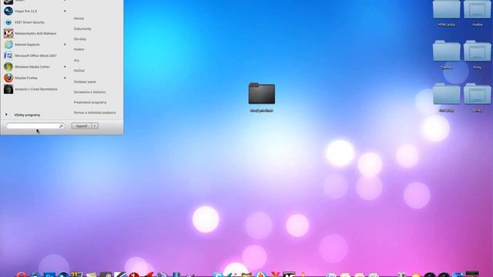Screen dimensions: 493x277
Task: Open Hry in Start menu
Action: pos(76,60)
